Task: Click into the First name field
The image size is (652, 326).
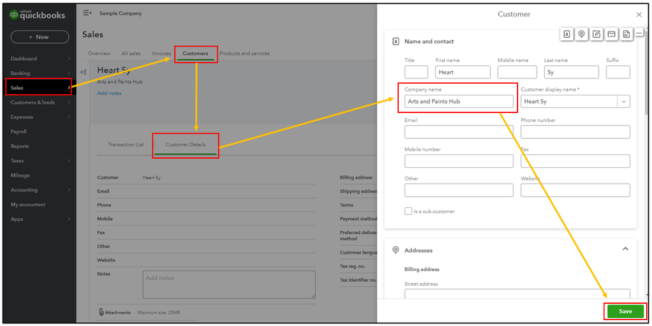Action: click(x=463, y=72)
